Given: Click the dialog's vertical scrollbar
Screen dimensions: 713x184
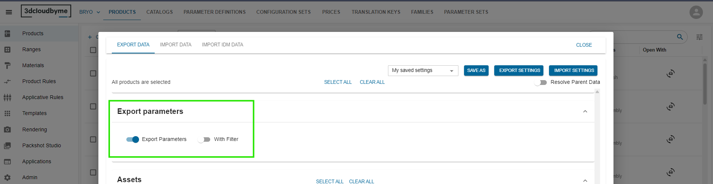Looking at the screenshot, I should click(597, 137).
